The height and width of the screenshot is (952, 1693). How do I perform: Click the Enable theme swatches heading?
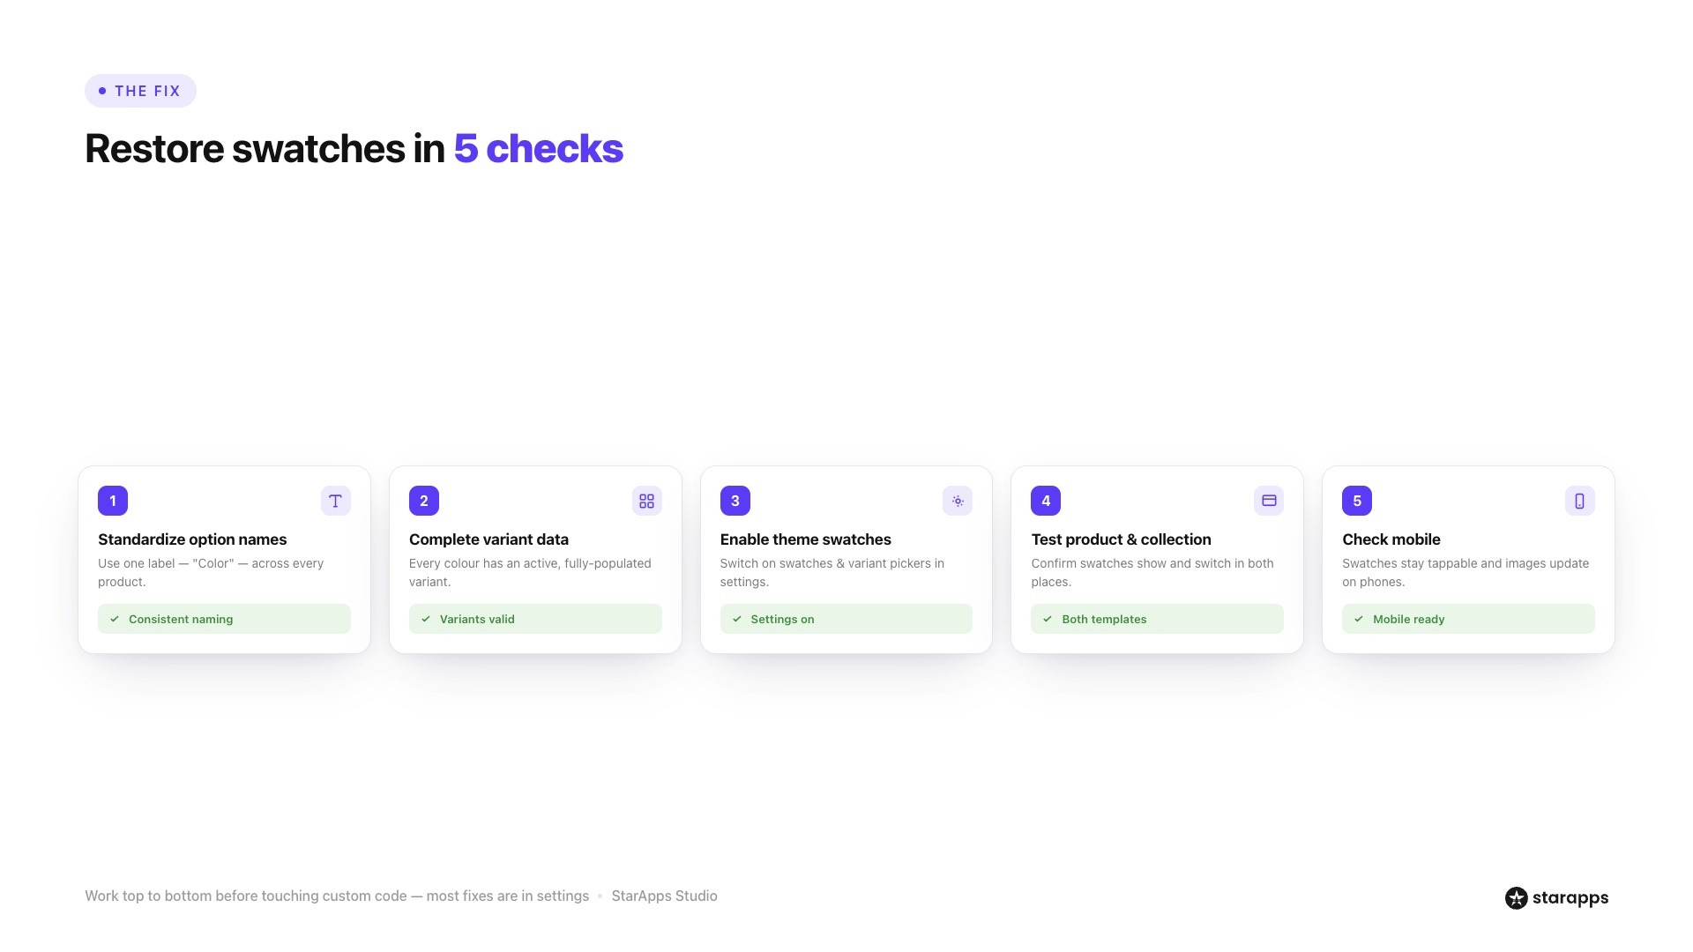click(805, 539)
